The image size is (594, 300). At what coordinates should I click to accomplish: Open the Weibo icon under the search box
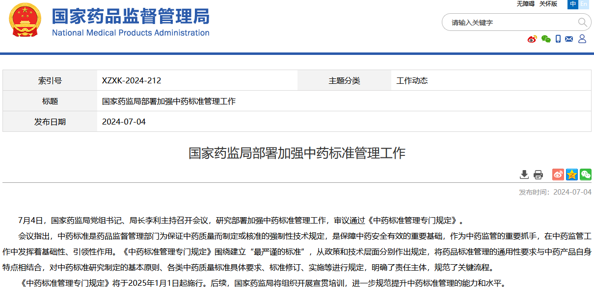coord(532,39)
